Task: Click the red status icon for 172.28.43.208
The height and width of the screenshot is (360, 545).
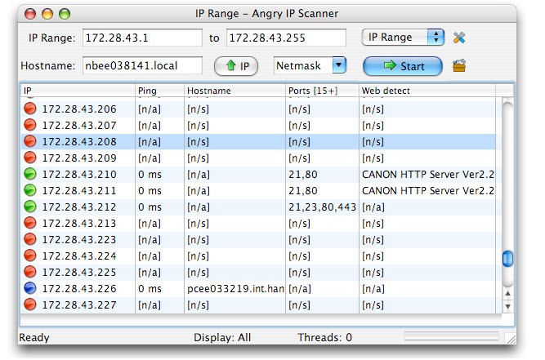Action: click(x=30, y=141)
